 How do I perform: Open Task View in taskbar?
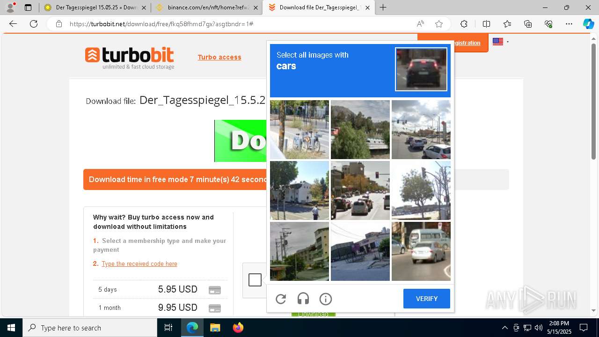click(168, 328)
